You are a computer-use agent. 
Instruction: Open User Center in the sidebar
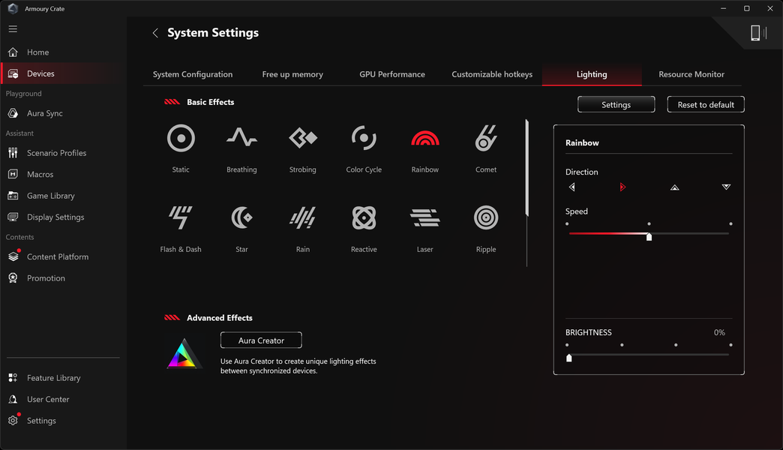64,400
